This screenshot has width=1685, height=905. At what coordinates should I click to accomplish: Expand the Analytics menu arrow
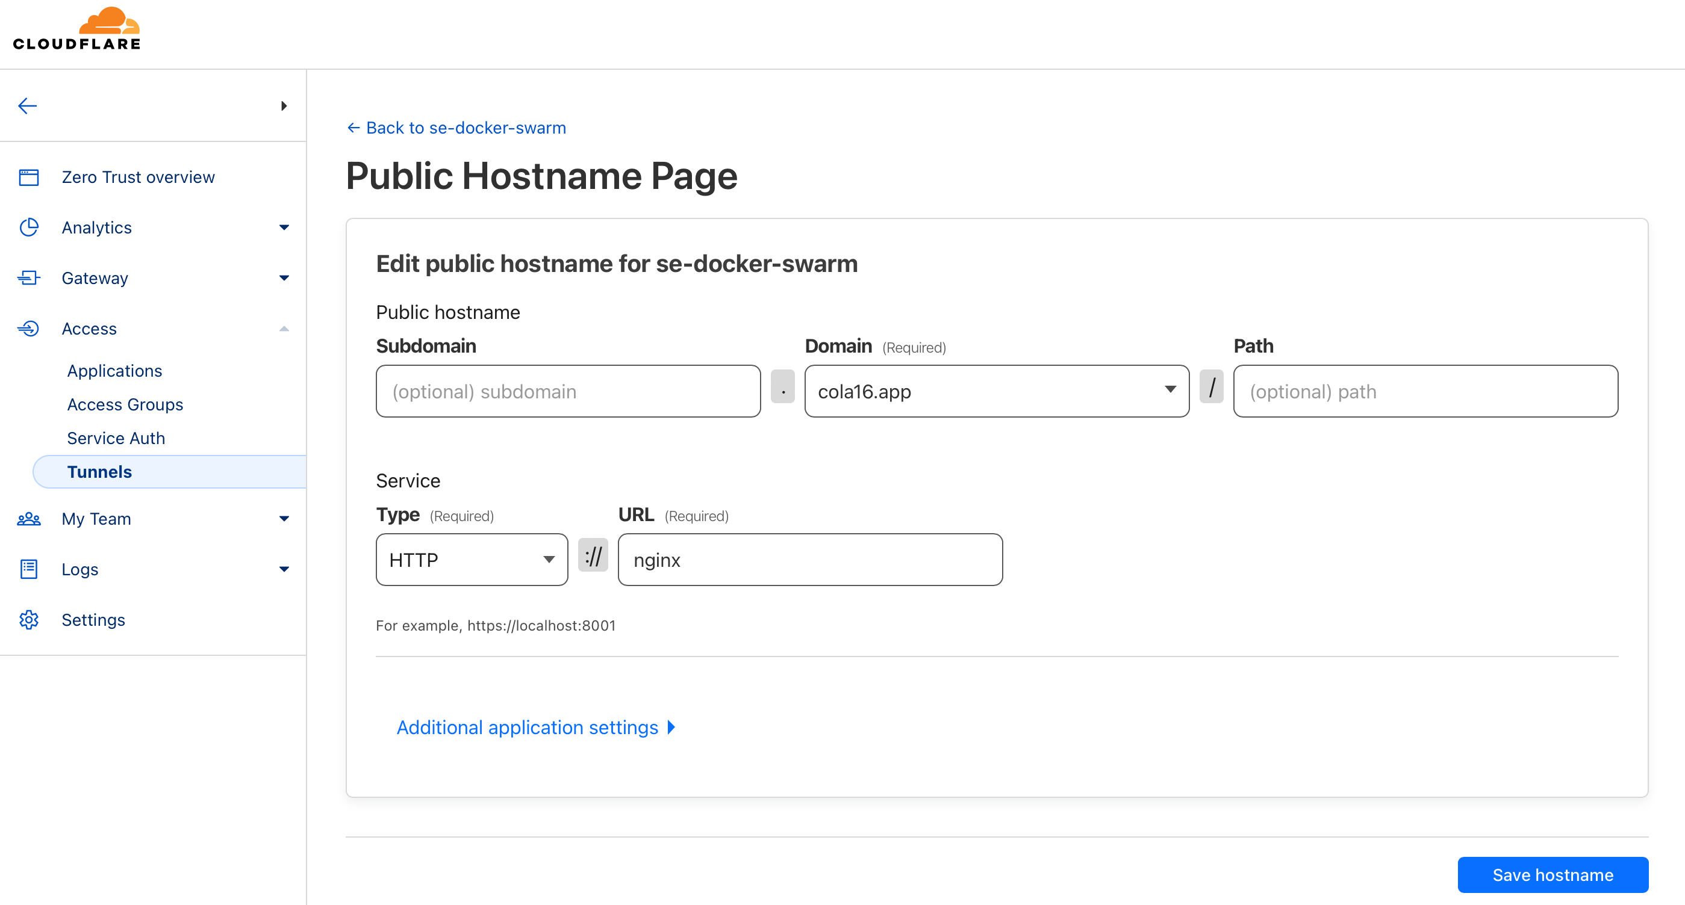coord(284,227)
